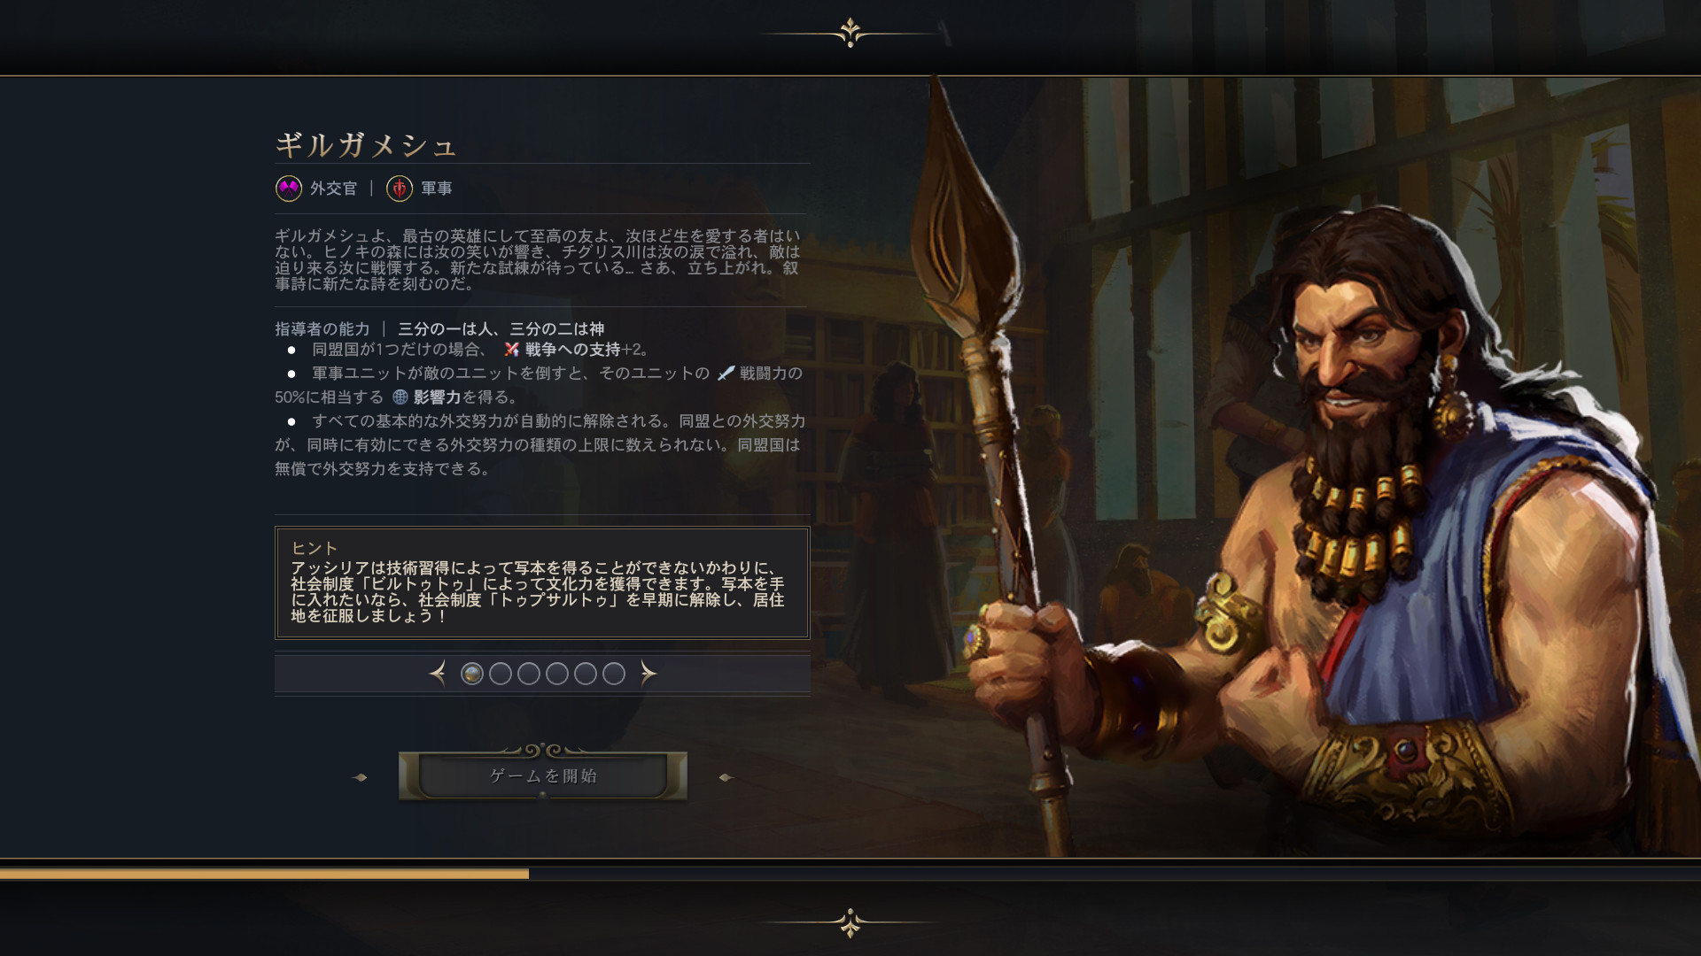Select the first hint page dot

pyautogui.click(x=472, y=674)
